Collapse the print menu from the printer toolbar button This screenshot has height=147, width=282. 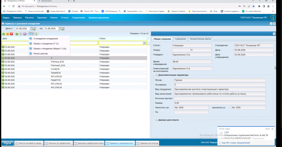(31, 34)
